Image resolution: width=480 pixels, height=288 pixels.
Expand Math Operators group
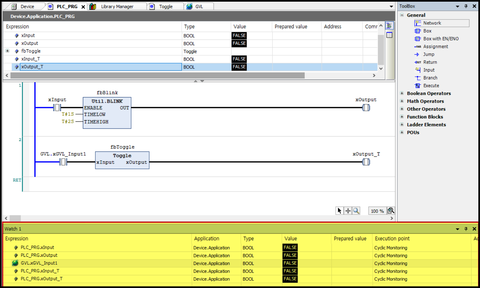(402, 101)
